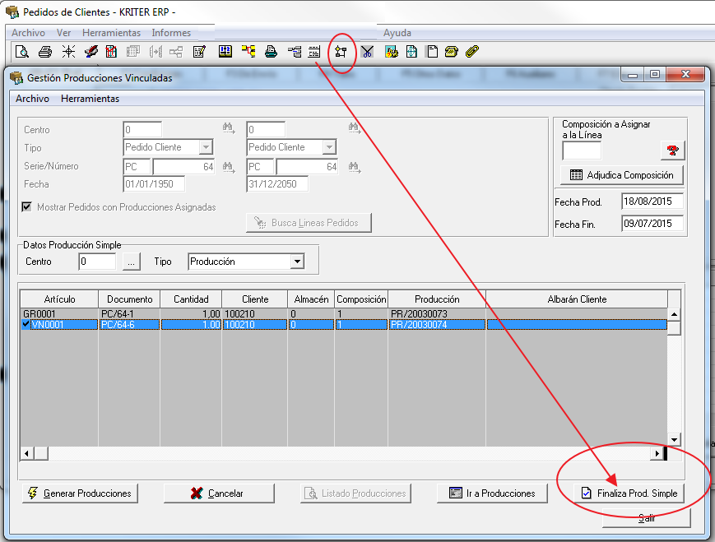Click the Producción column header
Viewport: 715px width, 542px height.
pyautogui.click(x=437, y=299)
